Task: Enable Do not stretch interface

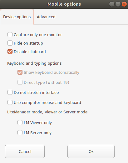Action: [x=10, y=92]
